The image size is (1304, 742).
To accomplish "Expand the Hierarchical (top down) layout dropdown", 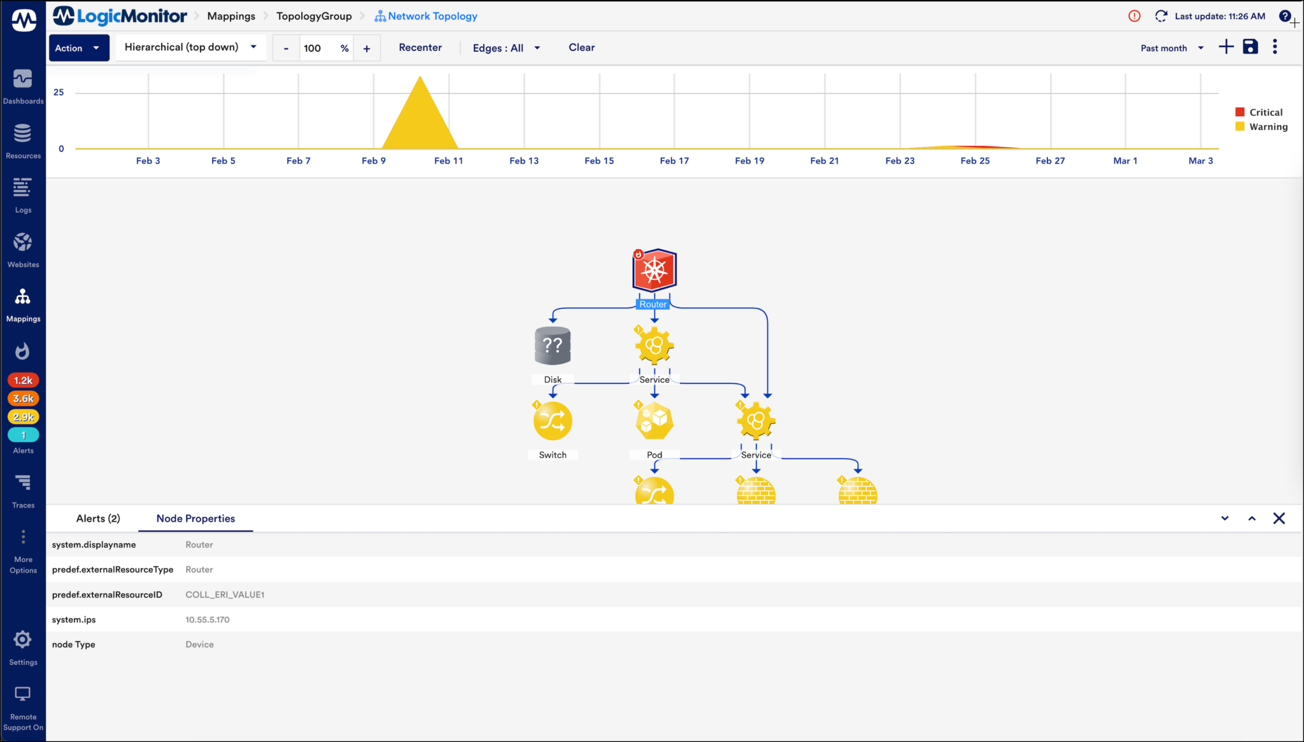I will (190, 47).
